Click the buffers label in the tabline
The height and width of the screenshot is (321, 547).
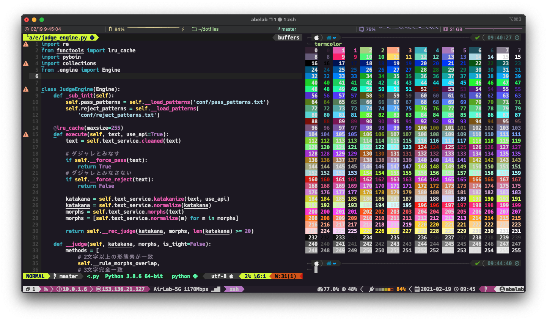pos(288,38)
